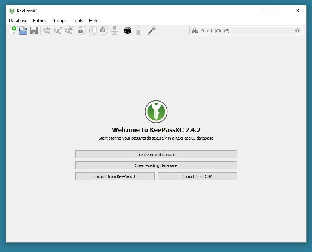Open the Help menu
This screenshot has height=252, width=312.
[x=93, y=21]
